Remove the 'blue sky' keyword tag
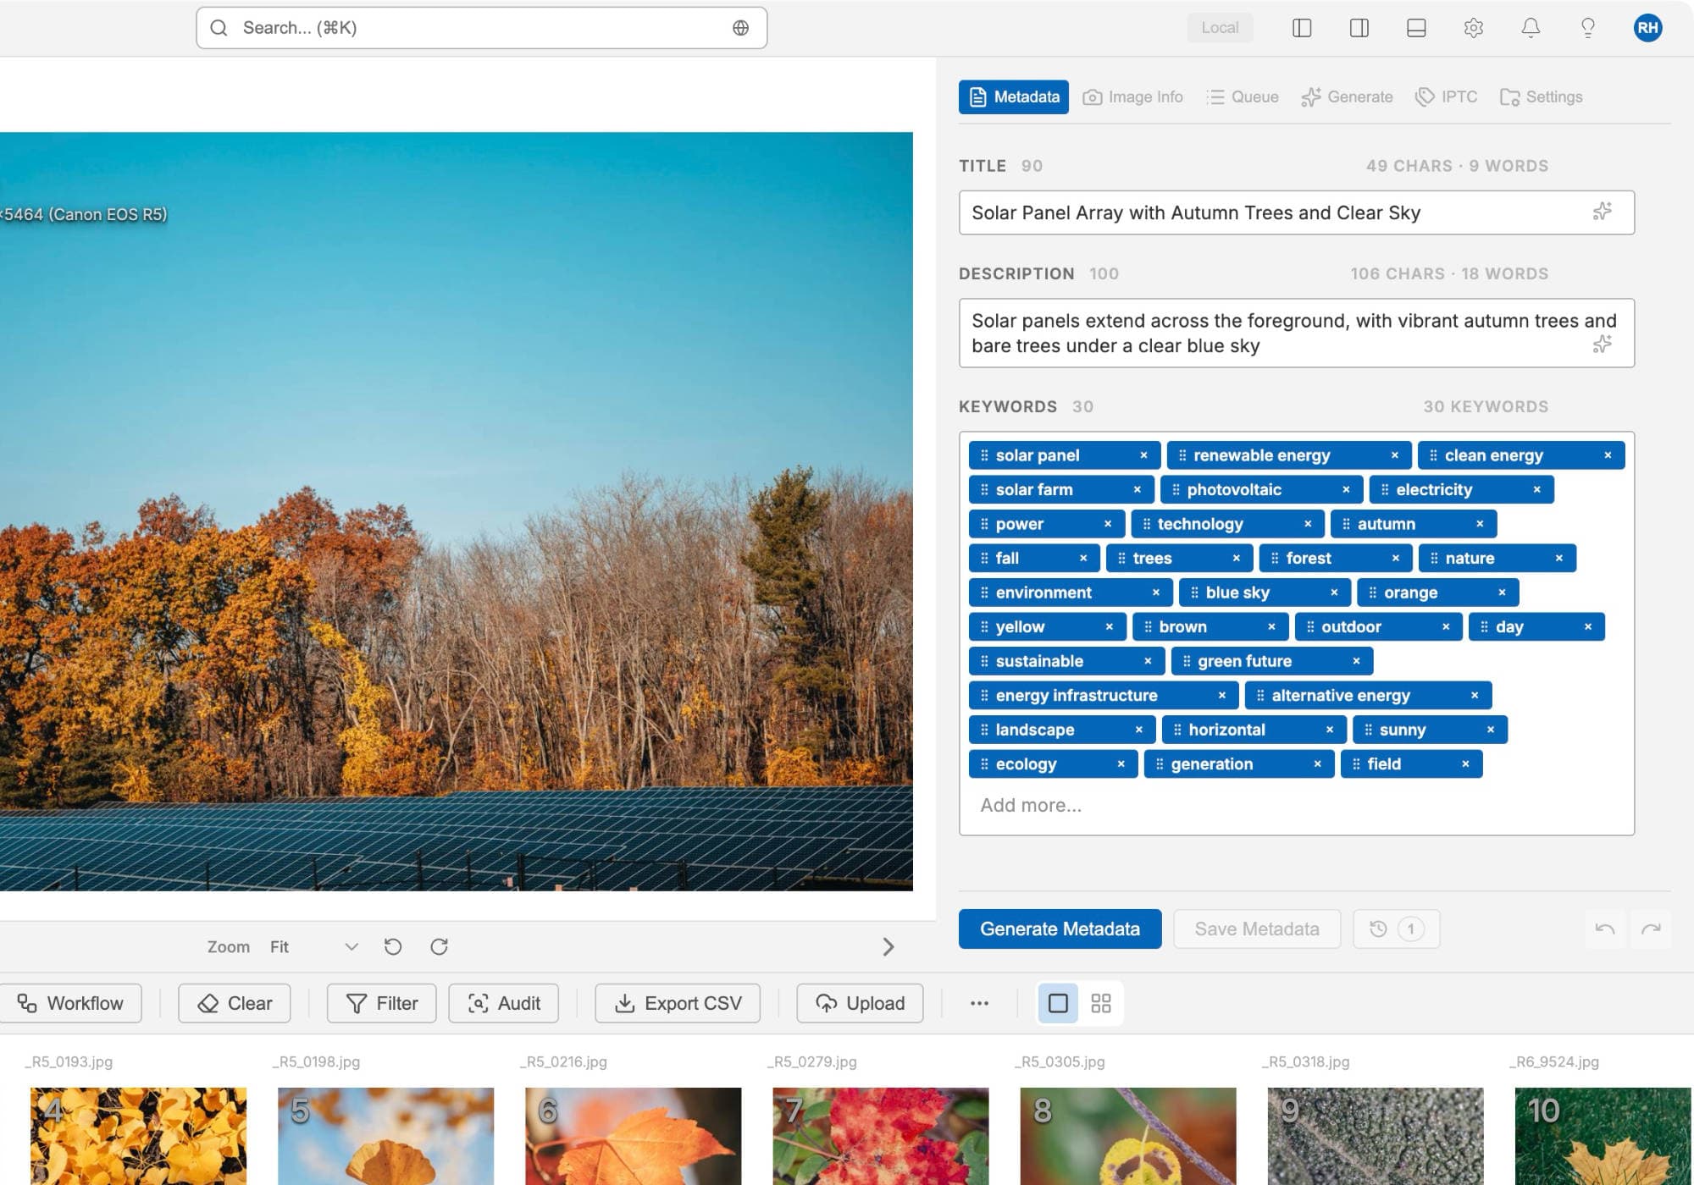Screen dimensions: 1694x1185 point(1334,592)
